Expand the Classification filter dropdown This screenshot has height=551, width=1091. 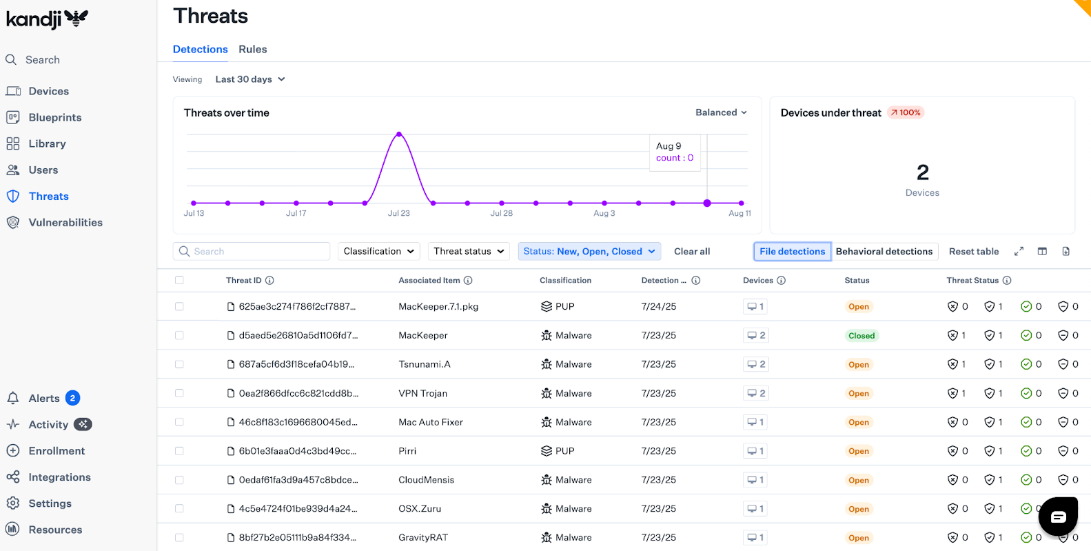tap(378, 252)
